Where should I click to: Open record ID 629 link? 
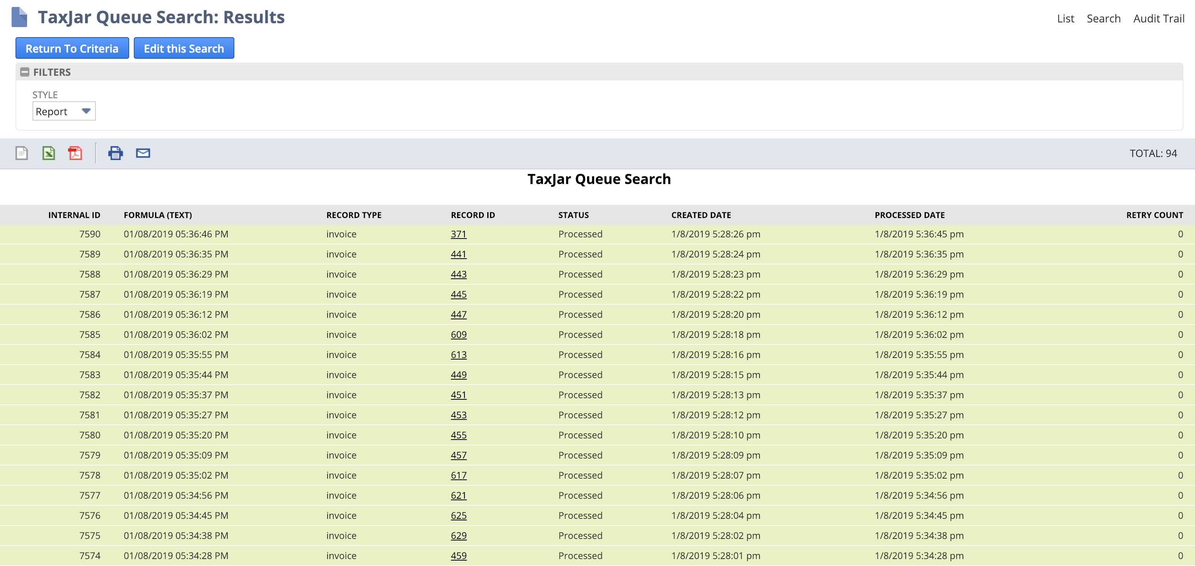click(x=458, y=536)
